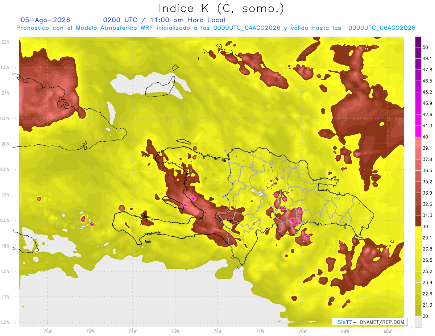Image resolution: width=435 pixels, height=336 pixels.
Task: Click longitude axis label "68W"
Action: (x=387, y=331)
